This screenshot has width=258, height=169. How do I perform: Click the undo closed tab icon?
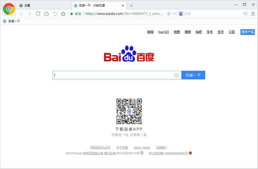[55, 14]
